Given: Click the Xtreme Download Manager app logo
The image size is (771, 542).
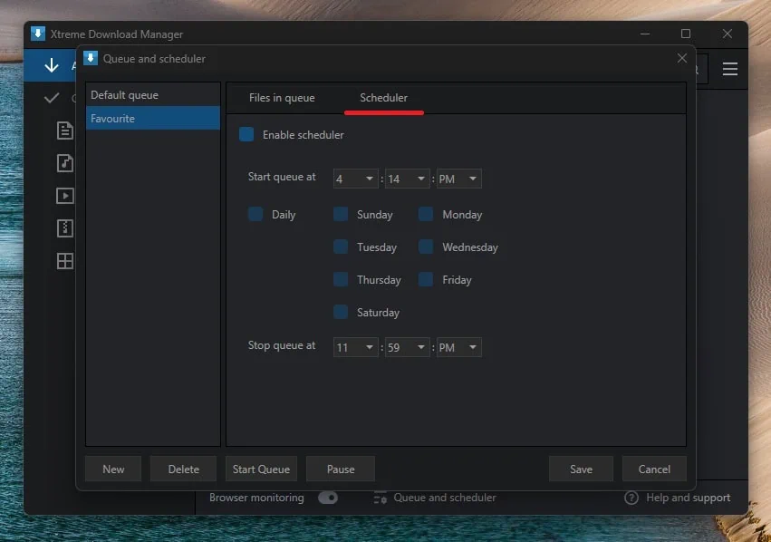Looking at the screenshot, I should coord(38,34).
